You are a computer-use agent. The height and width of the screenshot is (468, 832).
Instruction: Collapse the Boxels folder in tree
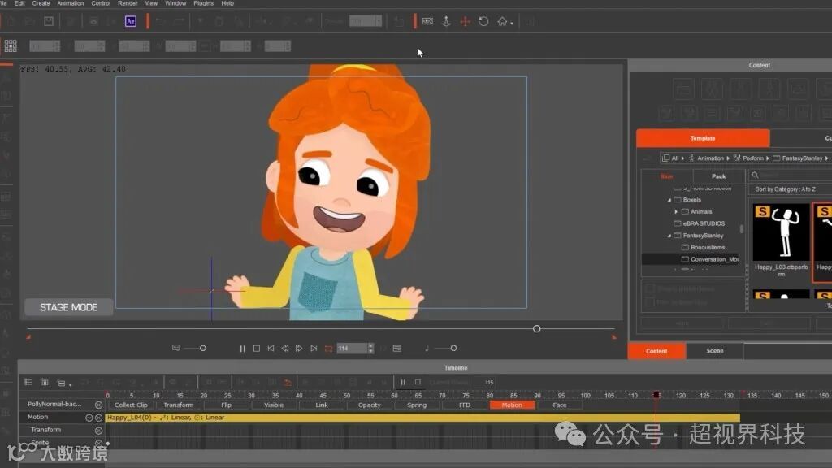coord(670,200)
